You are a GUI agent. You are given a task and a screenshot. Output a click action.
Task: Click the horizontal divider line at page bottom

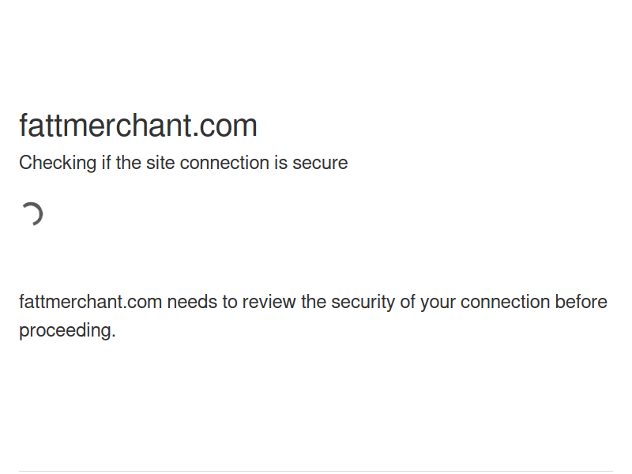pos(316,471)
